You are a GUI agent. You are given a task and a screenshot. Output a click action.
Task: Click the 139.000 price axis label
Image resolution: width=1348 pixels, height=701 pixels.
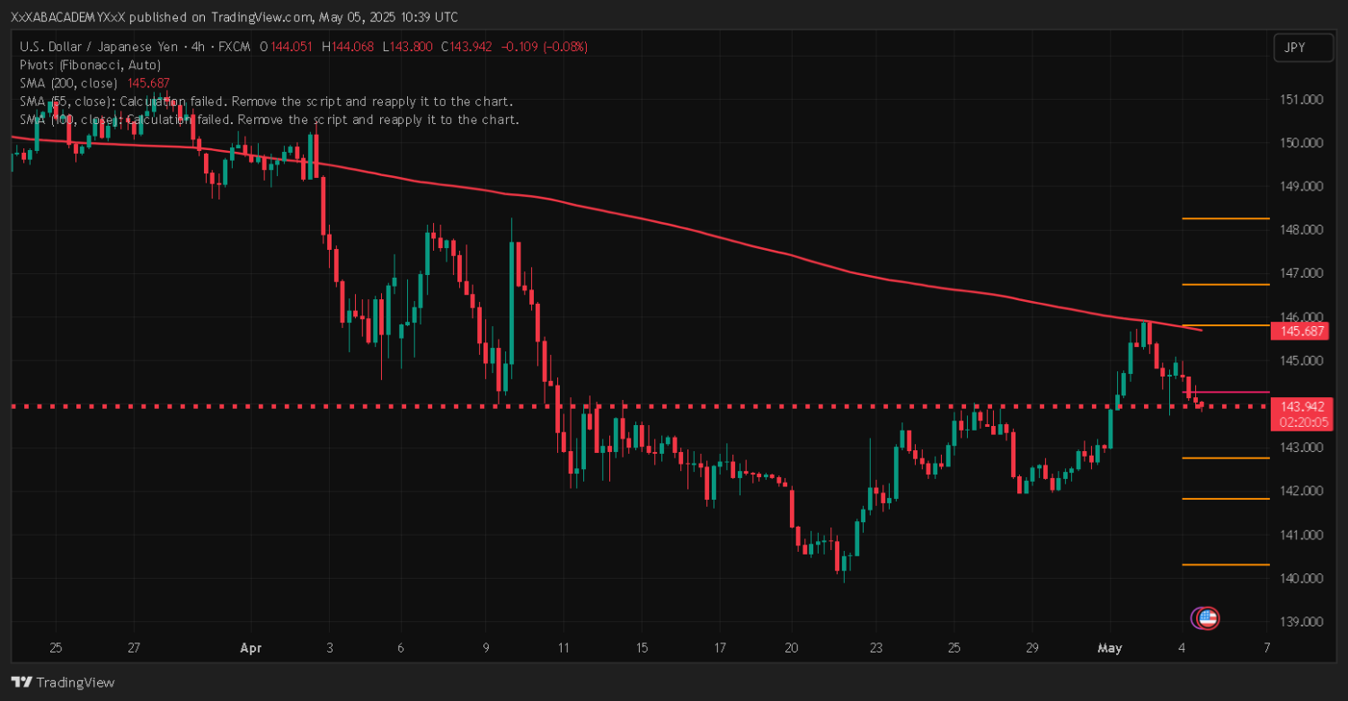point(1301,622)
